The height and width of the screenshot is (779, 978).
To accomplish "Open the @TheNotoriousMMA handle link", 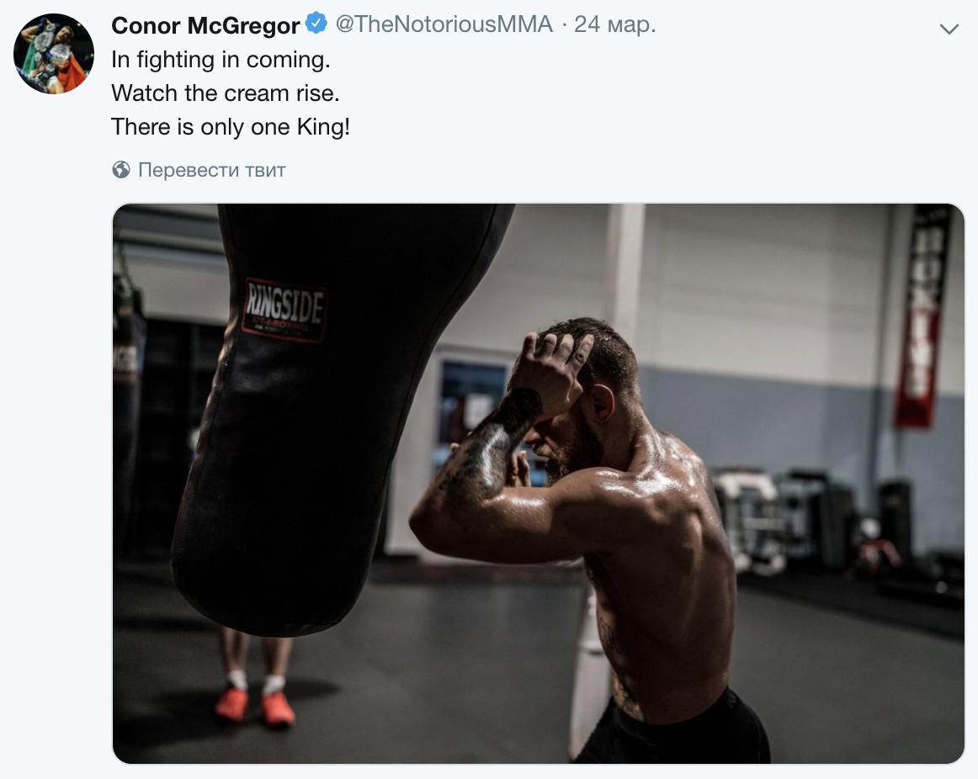I will (444, 24).
